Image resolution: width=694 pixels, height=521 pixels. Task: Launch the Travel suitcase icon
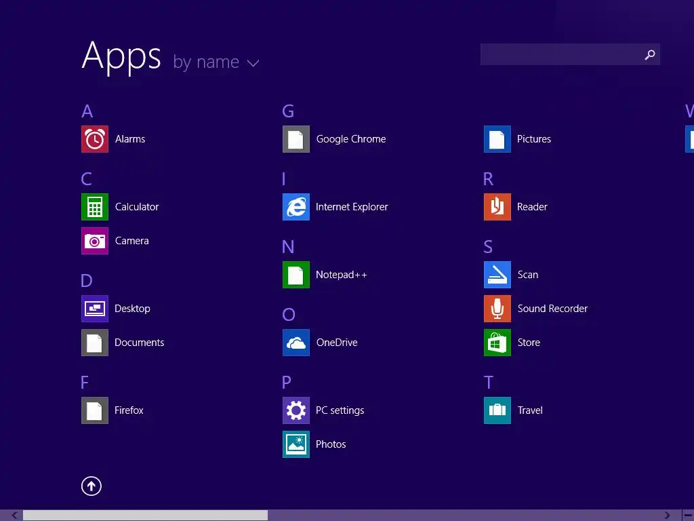497,410
